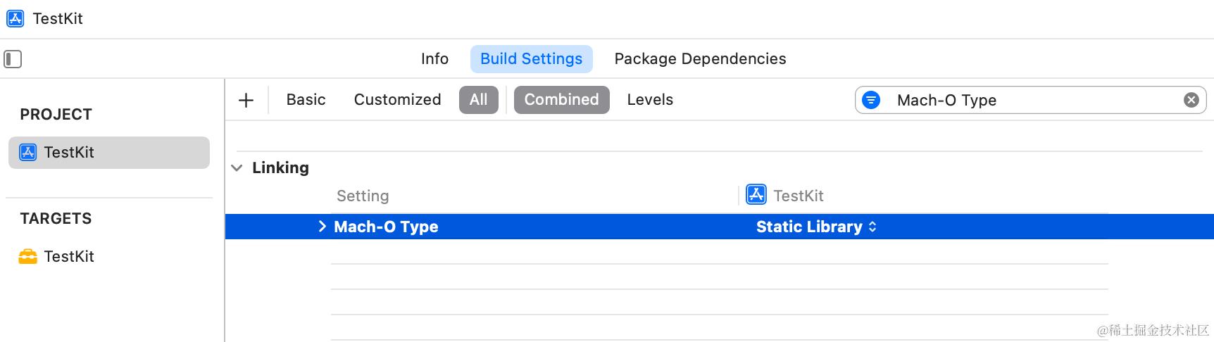Switch to Combined view

point(561,100)
